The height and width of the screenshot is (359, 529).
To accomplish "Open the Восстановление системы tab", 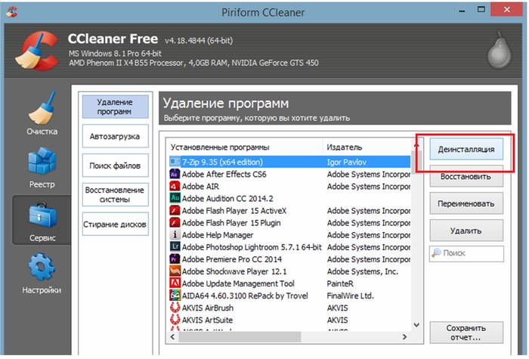I will click(x=115, y=195).
